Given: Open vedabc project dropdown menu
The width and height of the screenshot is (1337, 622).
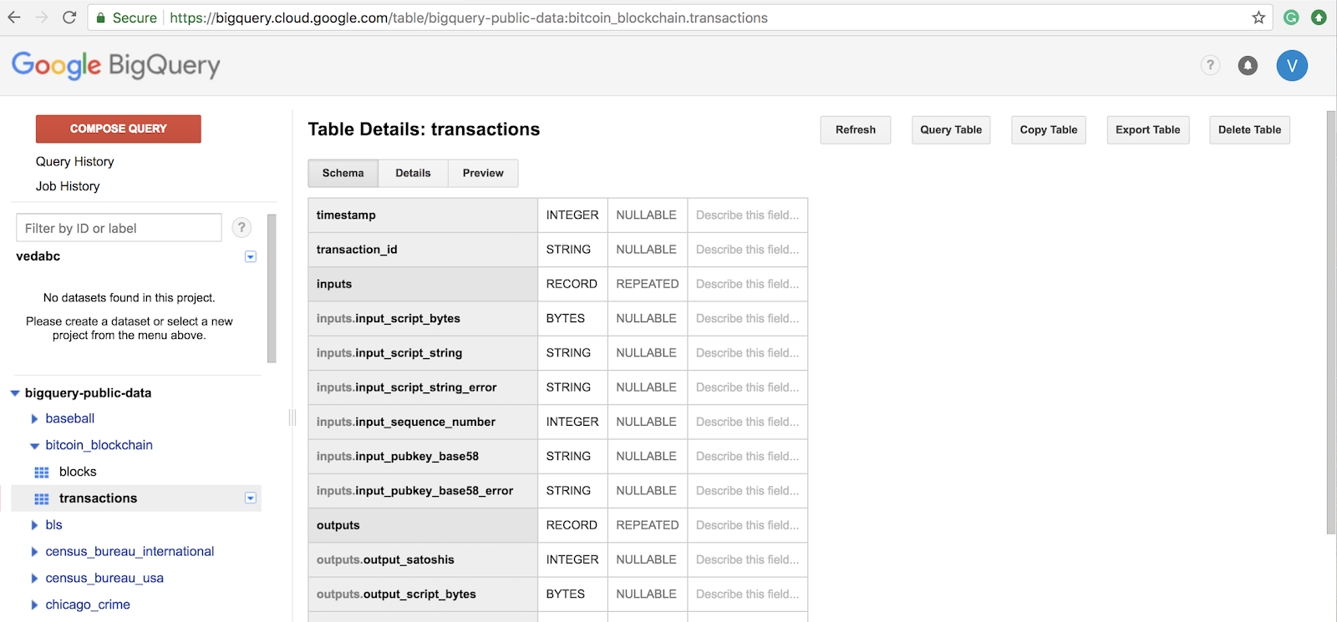Looking at the screenshot, I should 250,256.
